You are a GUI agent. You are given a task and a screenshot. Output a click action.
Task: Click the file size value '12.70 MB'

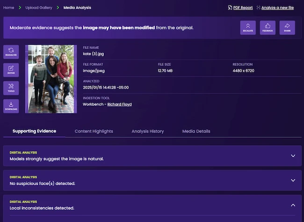pos(165,71)
